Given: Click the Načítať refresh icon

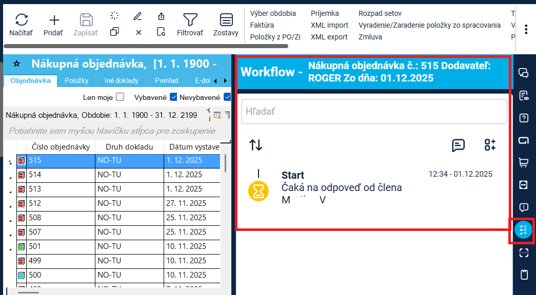Looking at the screenshot, I should point(21,20).
